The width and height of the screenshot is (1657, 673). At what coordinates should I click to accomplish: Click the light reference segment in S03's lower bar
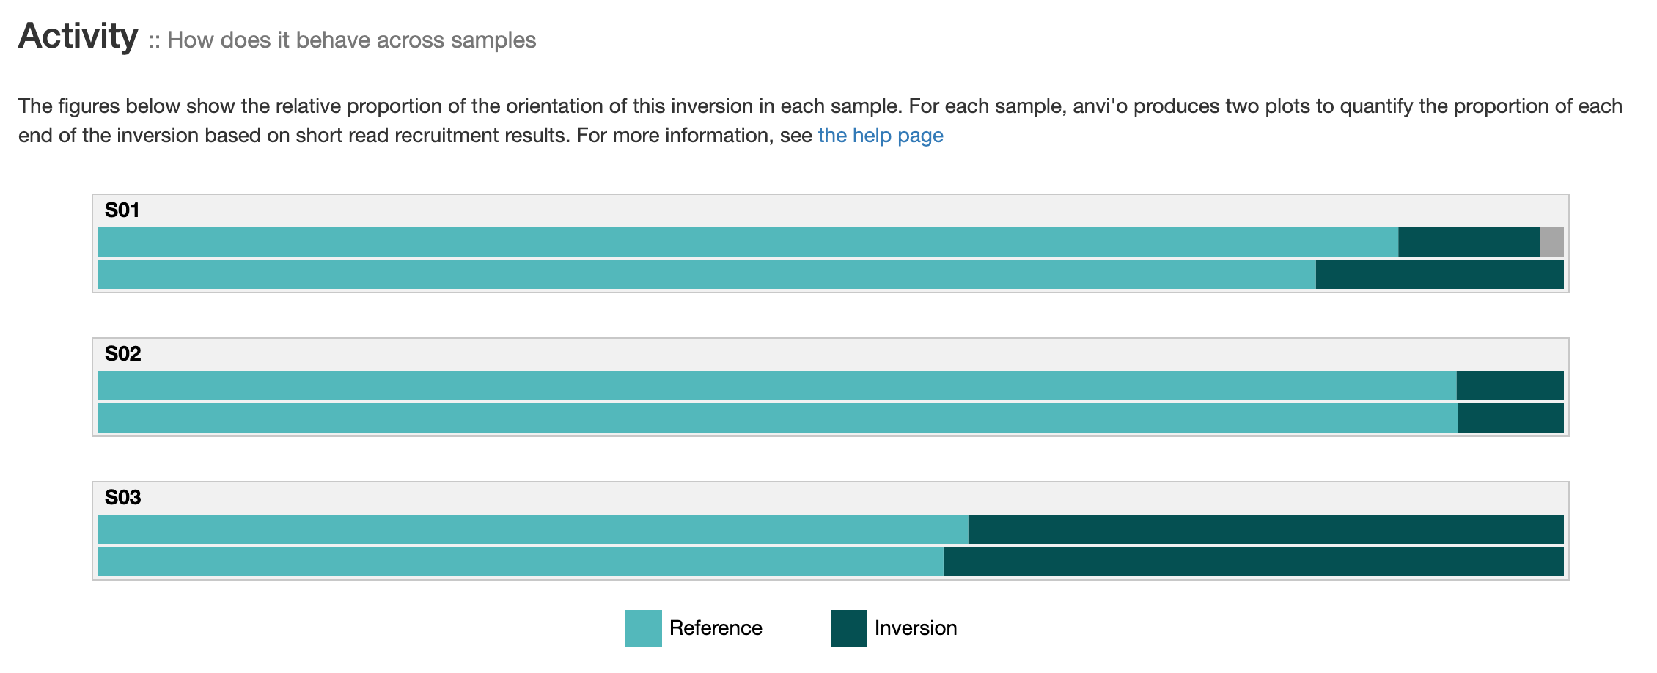pyautogui.click(x=520, y=562)
